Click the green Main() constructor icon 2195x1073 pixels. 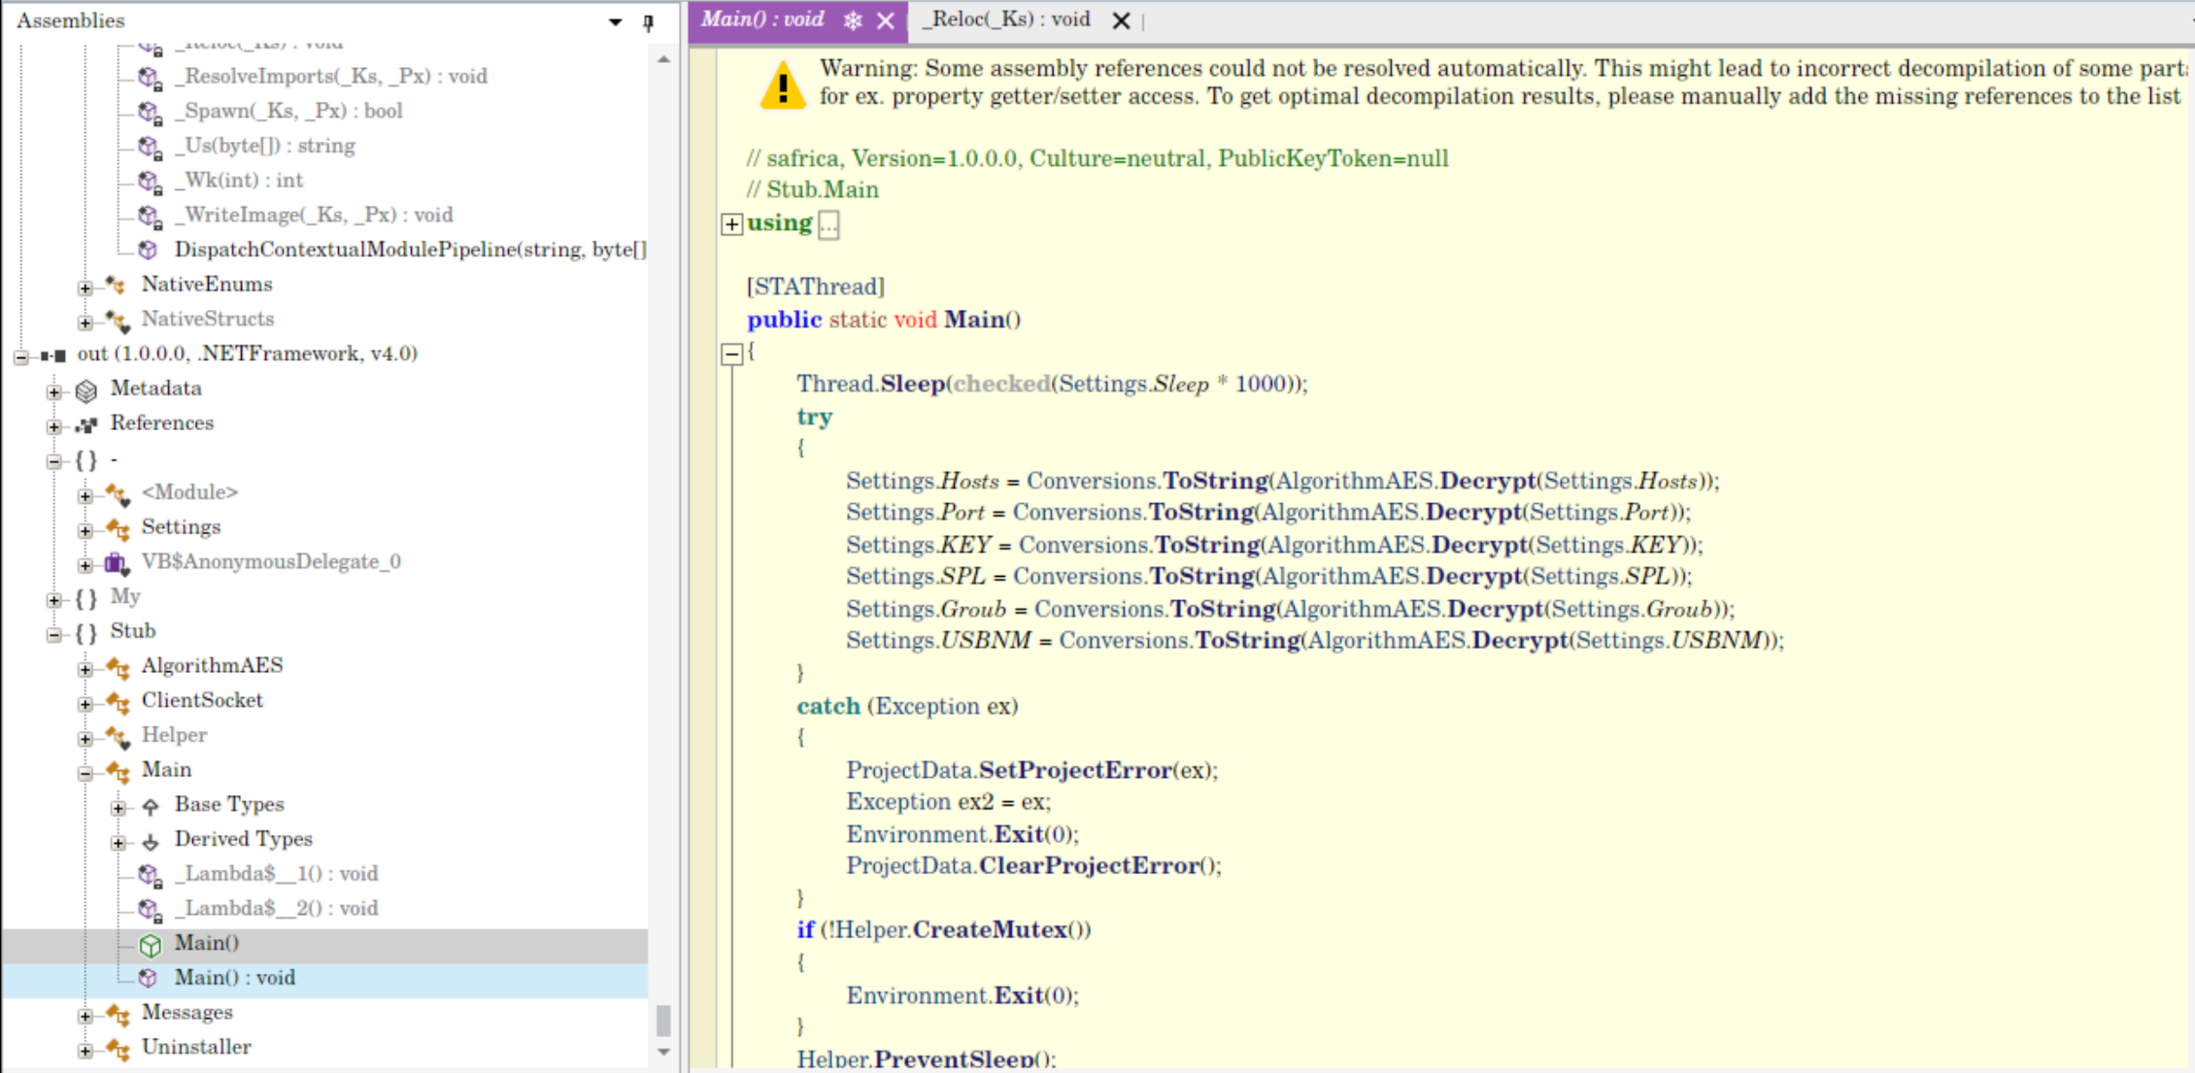click(151, 945)
